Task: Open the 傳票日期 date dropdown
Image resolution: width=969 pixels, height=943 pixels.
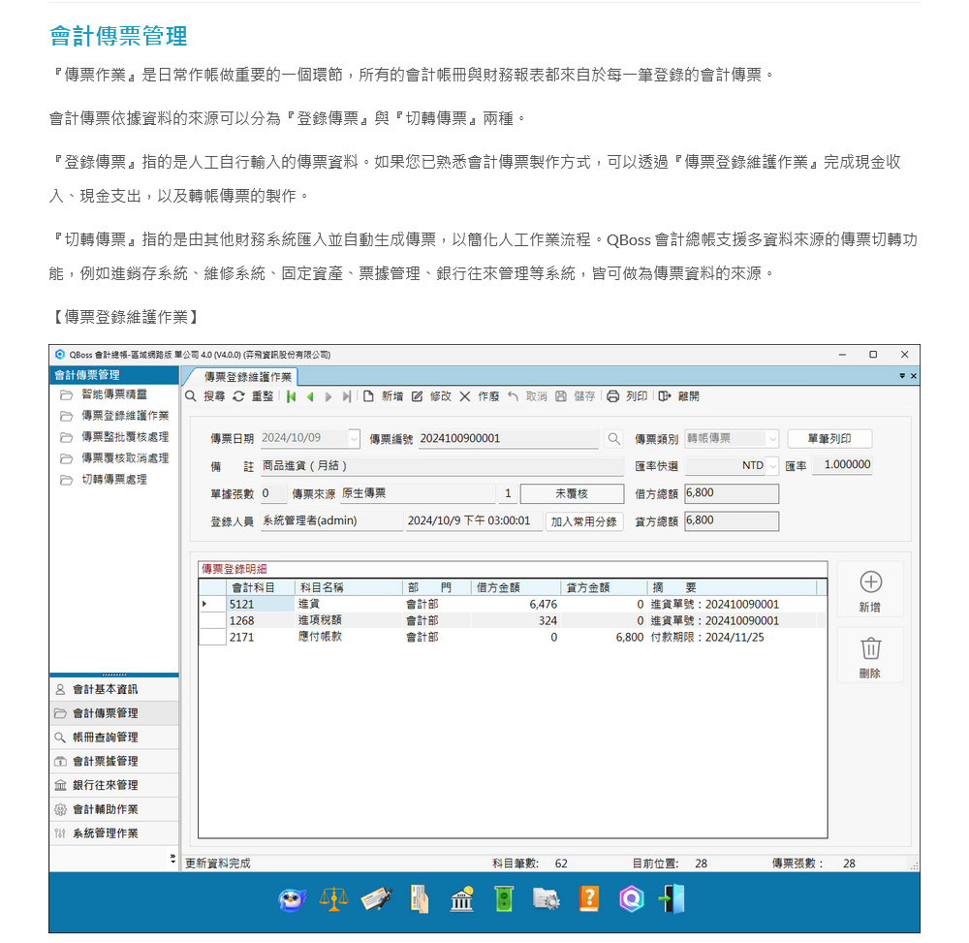Action: click(x=354, y=439)
